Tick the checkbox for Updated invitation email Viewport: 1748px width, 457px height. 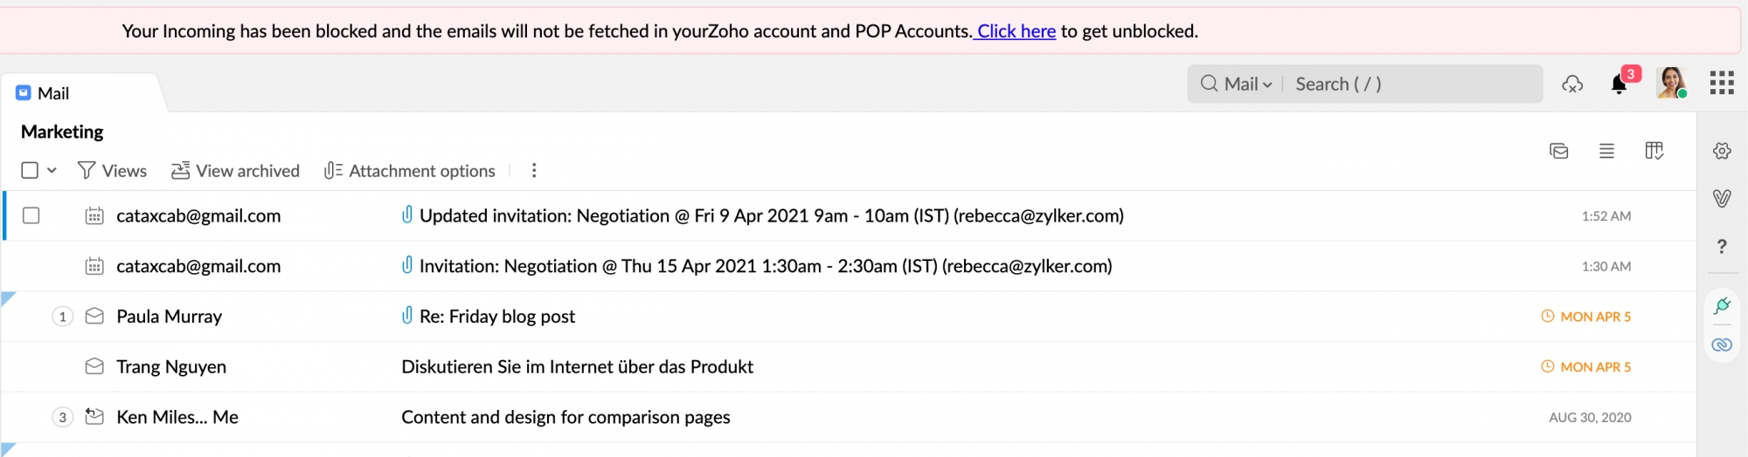[31, 215]
